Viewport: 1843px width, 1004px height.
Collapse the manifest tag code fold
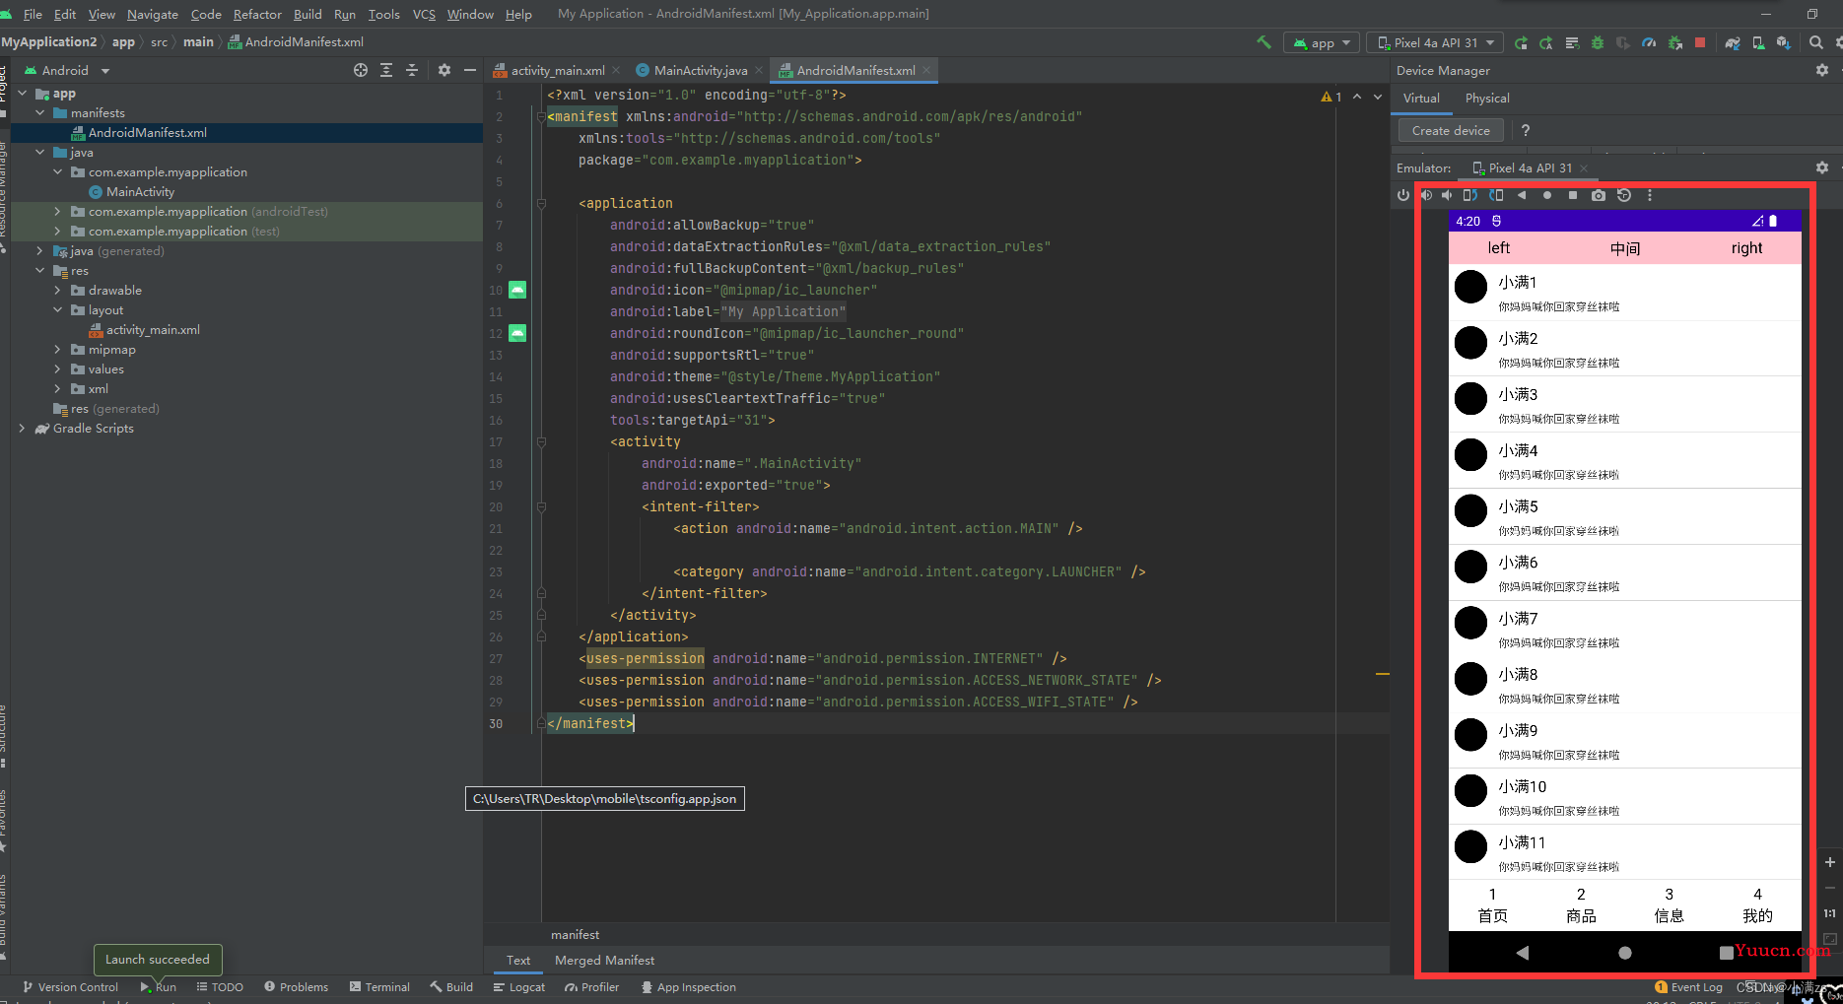tap(541, 116)
